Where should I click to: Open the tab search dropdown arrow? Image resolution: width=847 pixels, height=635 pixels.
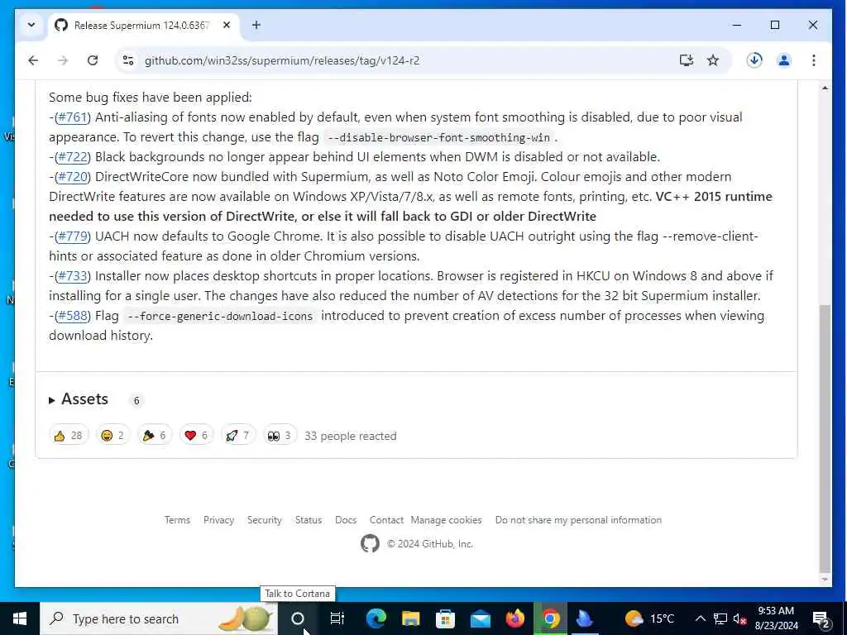tap(31, 25)
